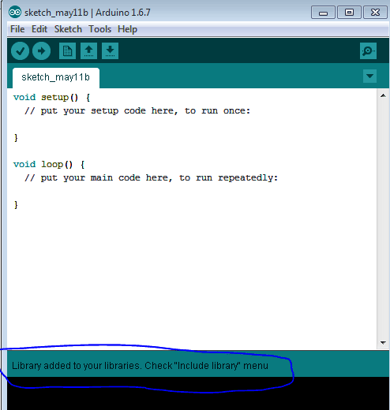Open the Serial Monitor magnifier icon
Screen dimensions: 390x410
(368, 50)
